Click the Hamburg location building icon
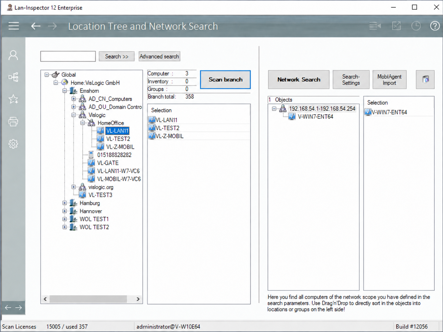 click(73, 203)
